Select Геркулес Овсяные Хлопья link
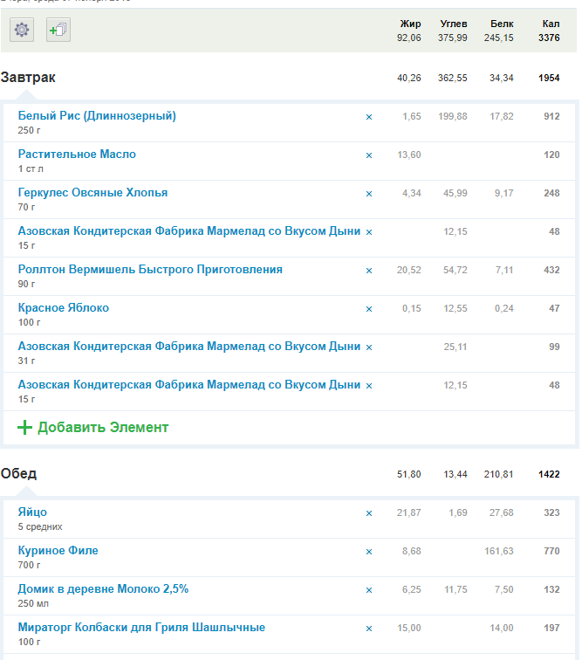This screenshot has width=582, height=660. coord(92,193)
